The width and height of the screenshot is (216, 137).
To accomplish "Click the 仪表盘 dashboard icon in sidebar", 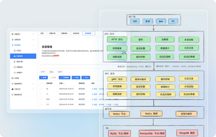I will coord(12,78).
